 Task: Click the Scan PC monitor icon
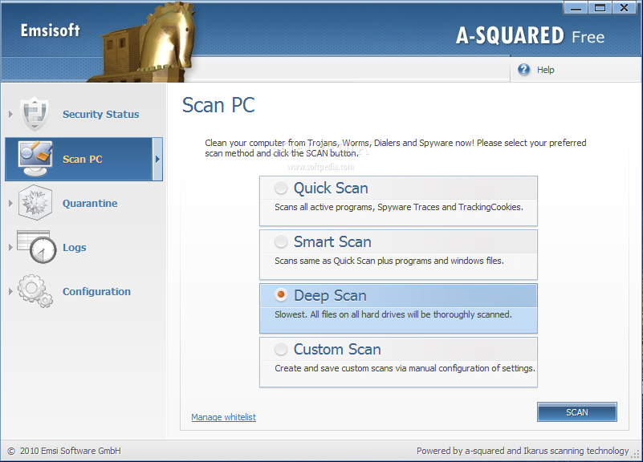(x=35, y=159)
